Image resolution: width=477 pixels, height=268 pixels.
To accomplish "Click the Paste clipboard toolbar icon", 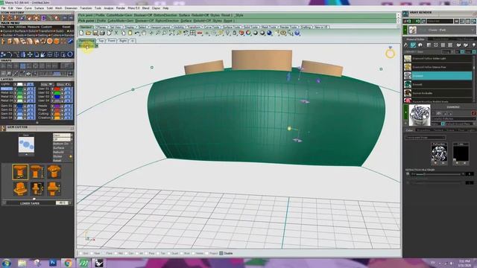I will 130,33.
